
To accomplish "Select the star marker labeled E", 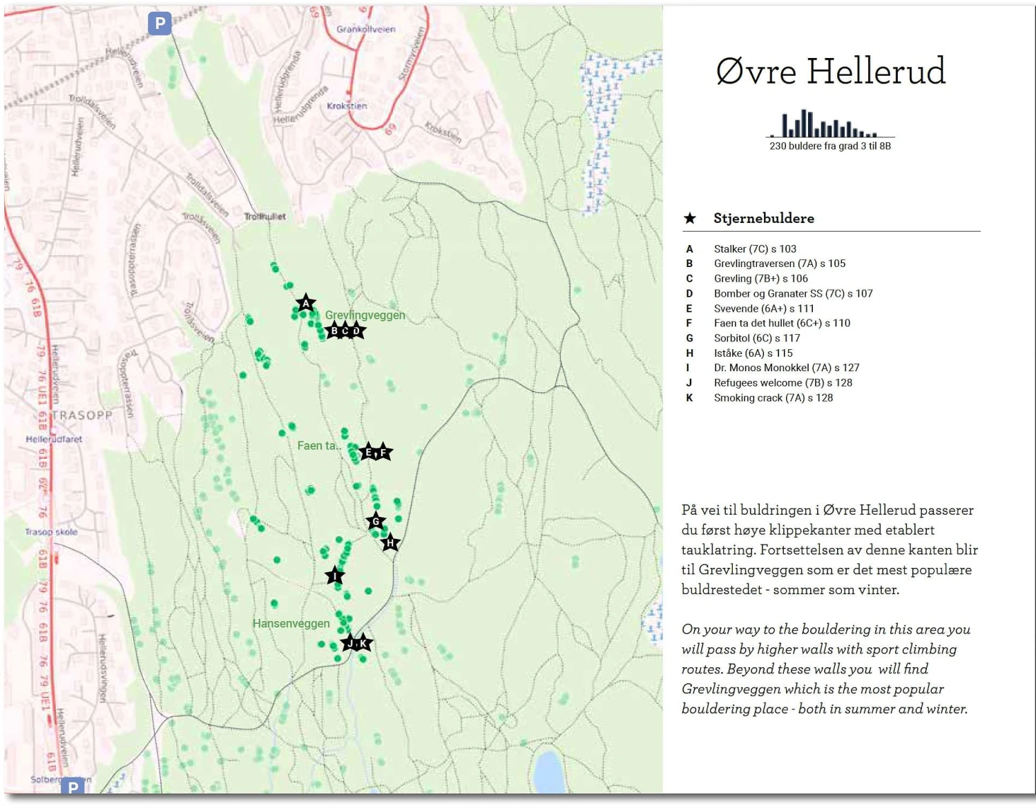I will click(368, 453).
